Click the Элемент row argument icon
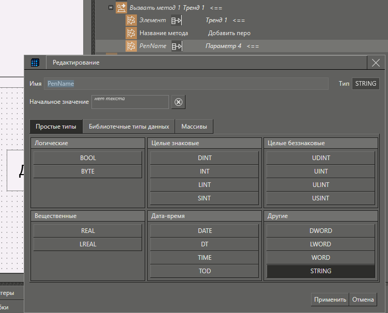The height and width of the screenshot is (313, 388). (131, 20)
